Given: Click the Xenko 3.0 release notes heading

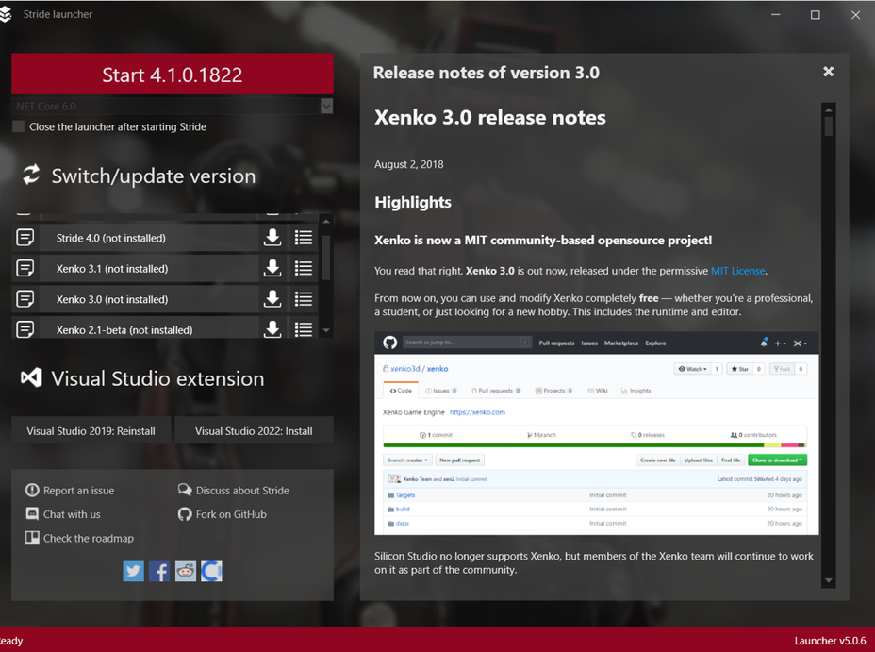Looking at the screenshot, I should coord(490,117).
